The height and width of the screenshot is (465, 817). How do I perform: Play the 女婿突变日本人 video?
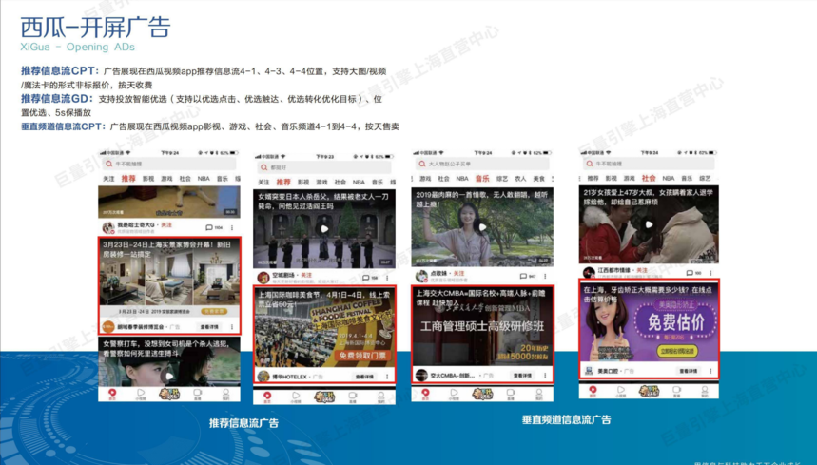(324, 228)
